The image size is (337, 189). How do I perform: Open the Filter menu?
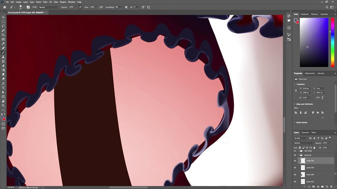coord(45,2)
